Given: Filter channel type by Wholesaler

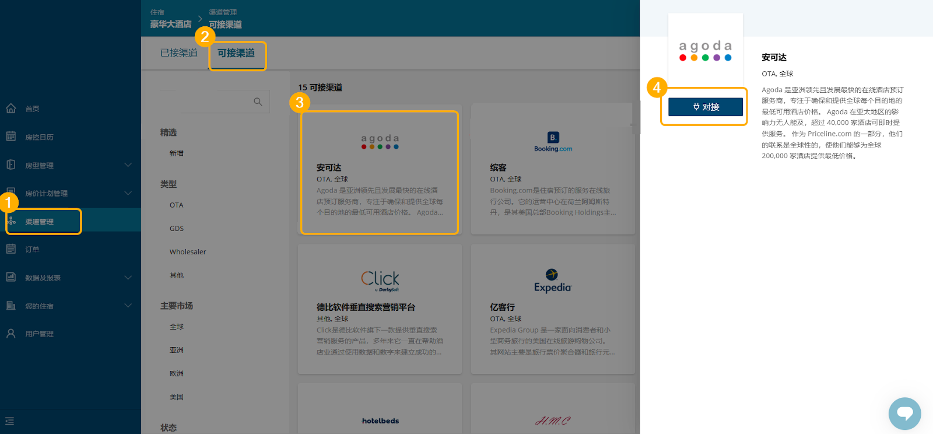Looking at the screenshot, I should point(188,252).
